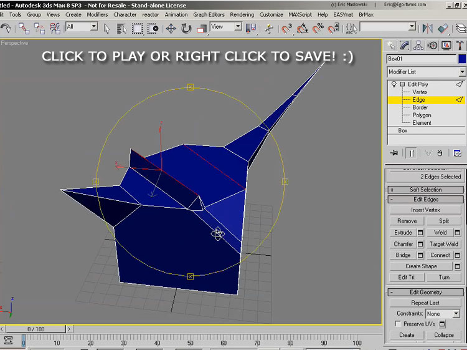Enable the Preserve UVs checkbox
467x350 pixels.
pyautogui.click(x=398, y=324)
